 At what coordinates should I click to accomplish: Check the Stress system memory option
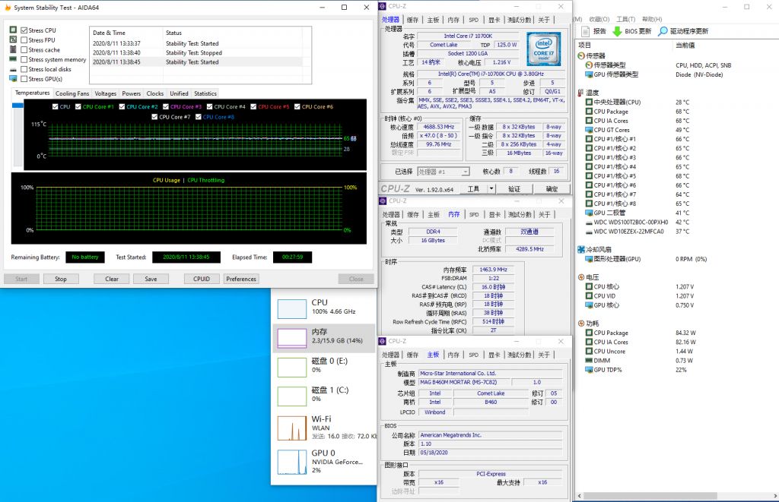click(x=25, y=59)
